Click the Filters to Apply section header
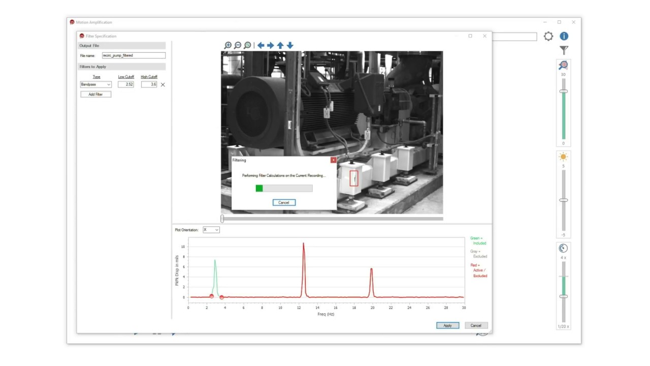Viewport: 650px width, 366px height. coord(121,67)
